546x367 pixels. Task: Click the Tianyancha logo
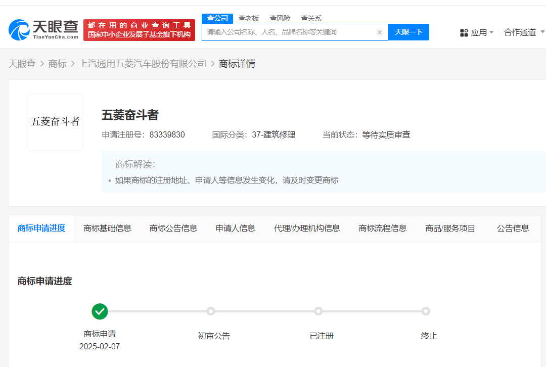(43, 30)
